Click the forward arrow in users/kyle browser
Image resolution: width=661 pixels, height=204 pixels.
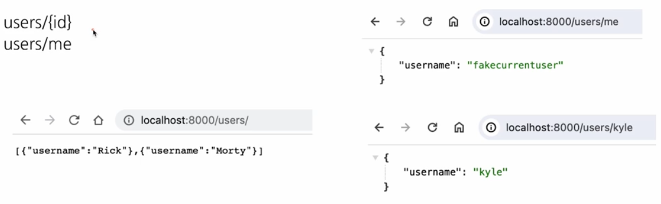pyautogui.click(x=405, y=127)
